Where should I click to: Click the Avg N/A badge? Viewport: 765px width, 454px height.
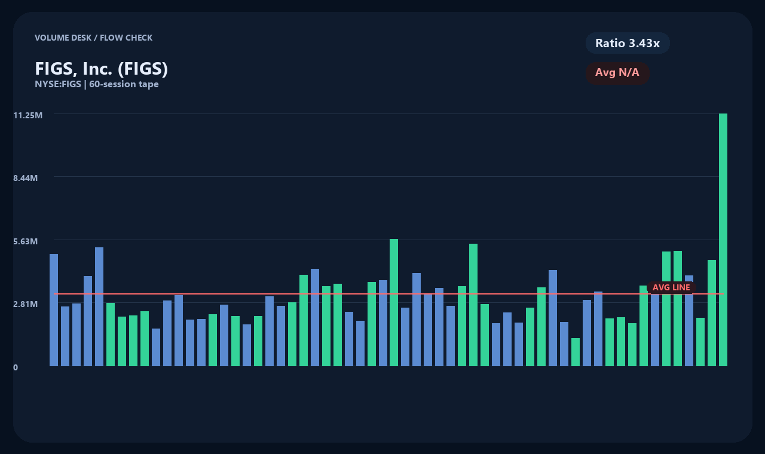click(x=617, y=73)
